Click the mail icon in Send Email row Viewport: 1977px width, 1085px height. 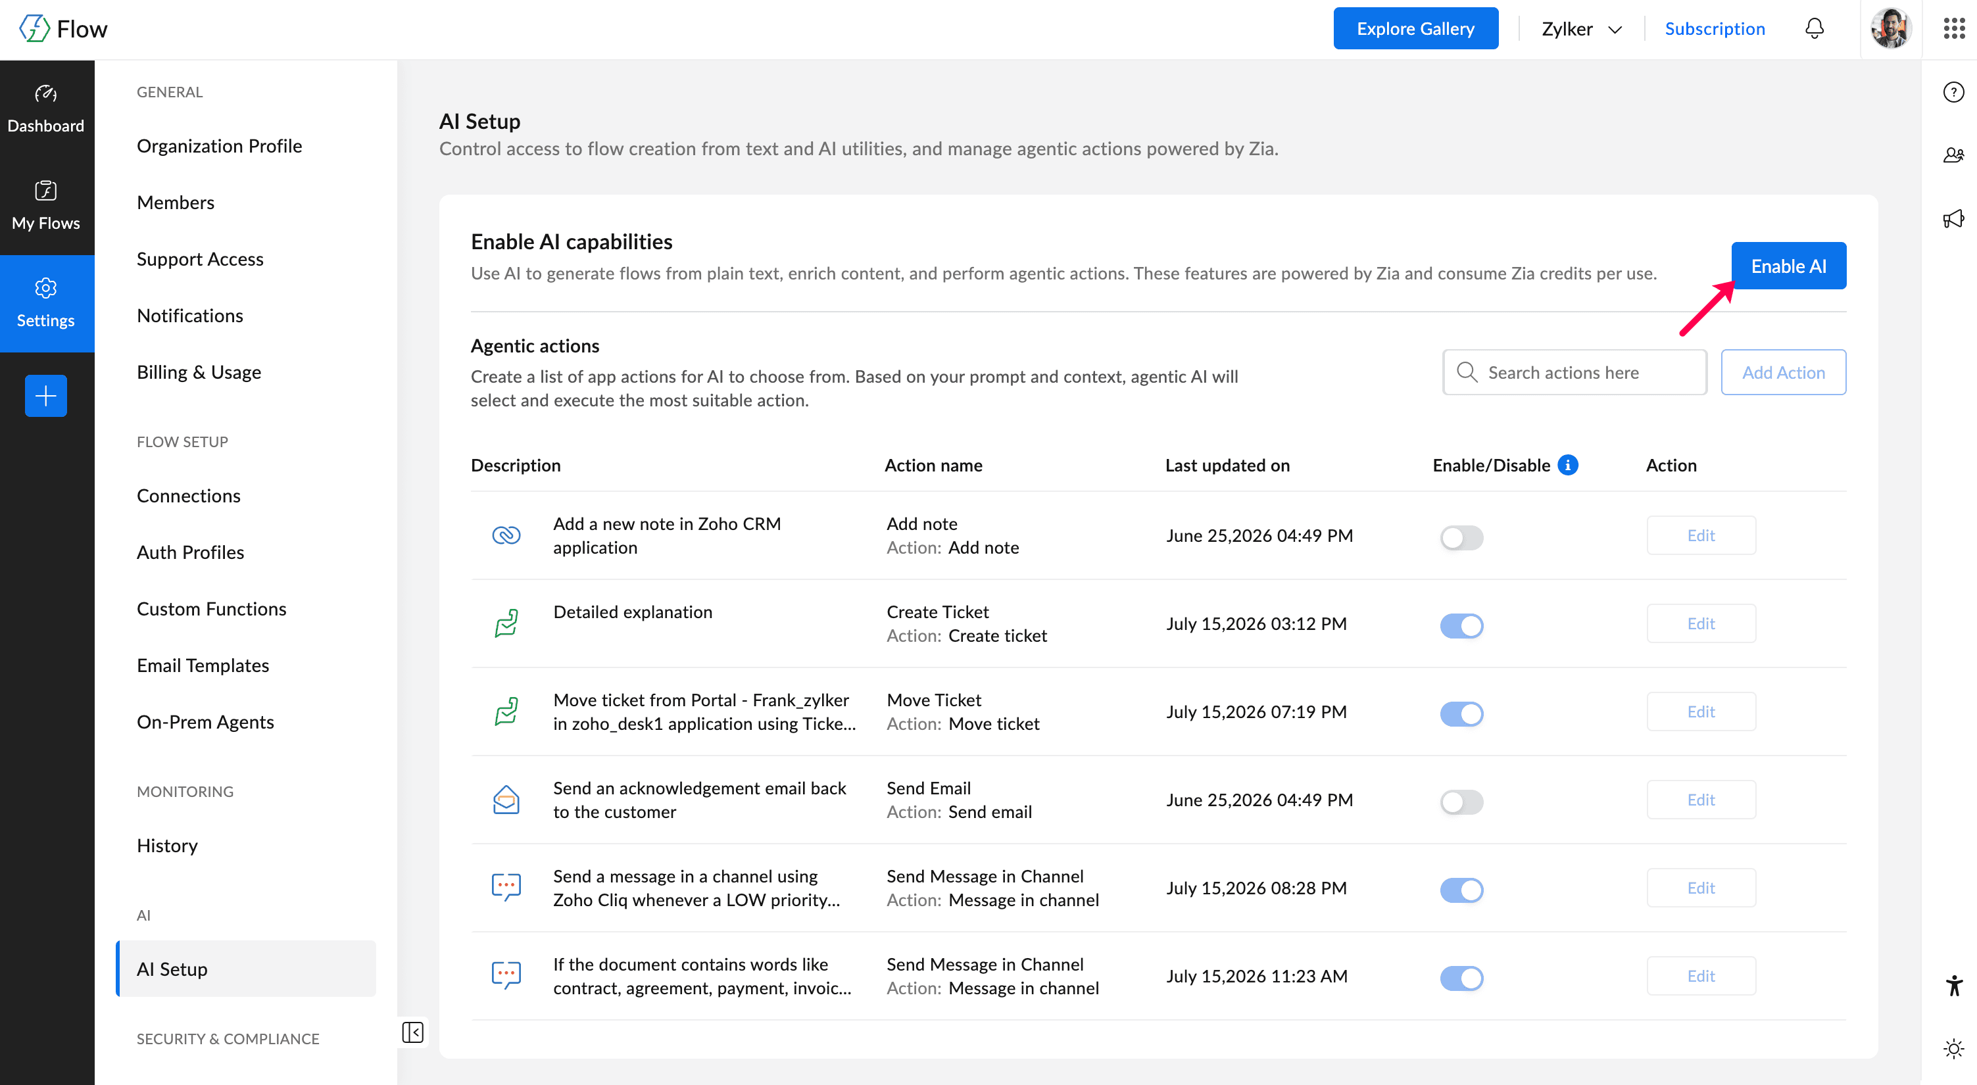tap(506, 800)
